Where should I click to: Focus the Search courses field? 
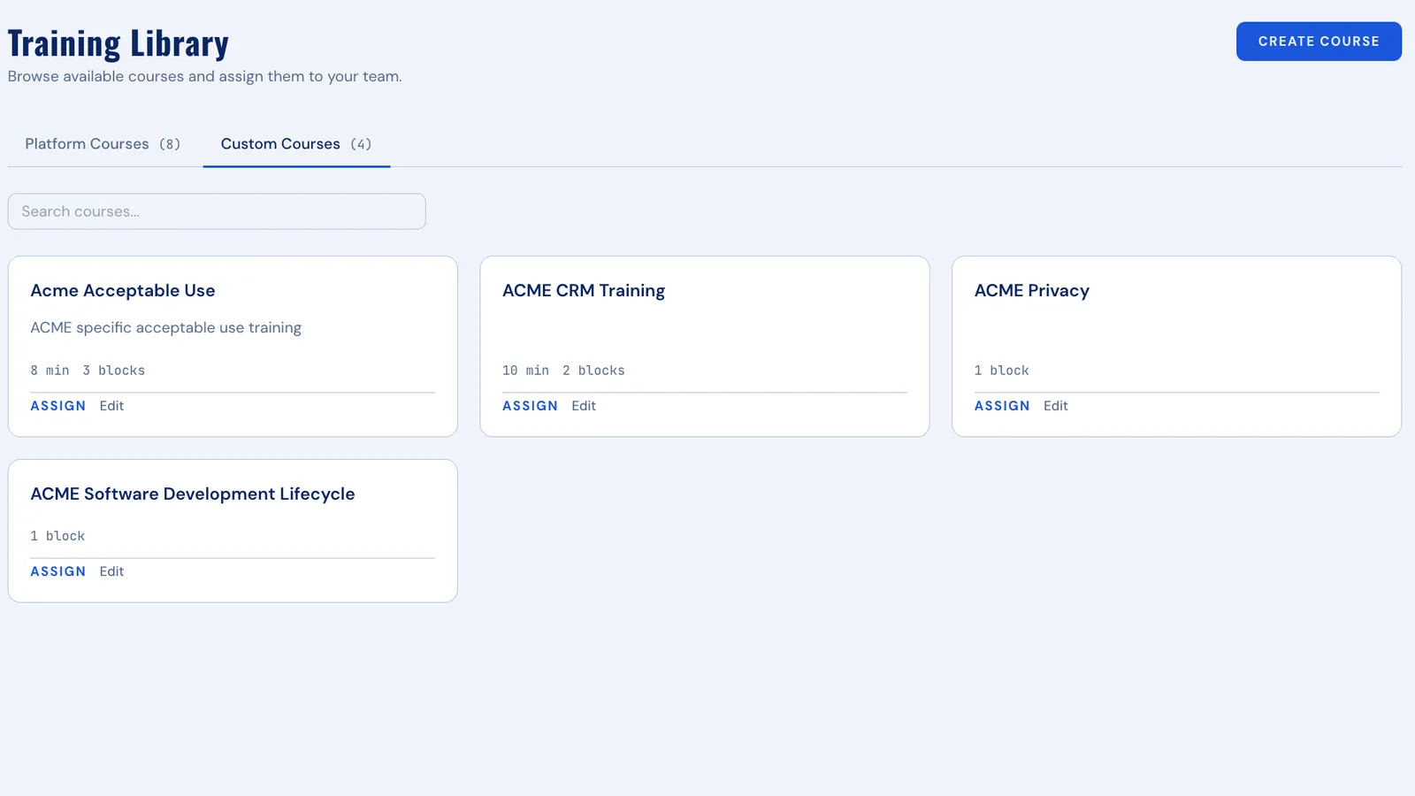click(217, 211)
